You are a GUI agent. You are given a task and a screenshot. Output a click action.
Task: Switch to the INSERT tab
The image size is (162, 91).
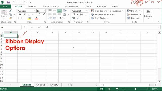click(x=32, y=7)
